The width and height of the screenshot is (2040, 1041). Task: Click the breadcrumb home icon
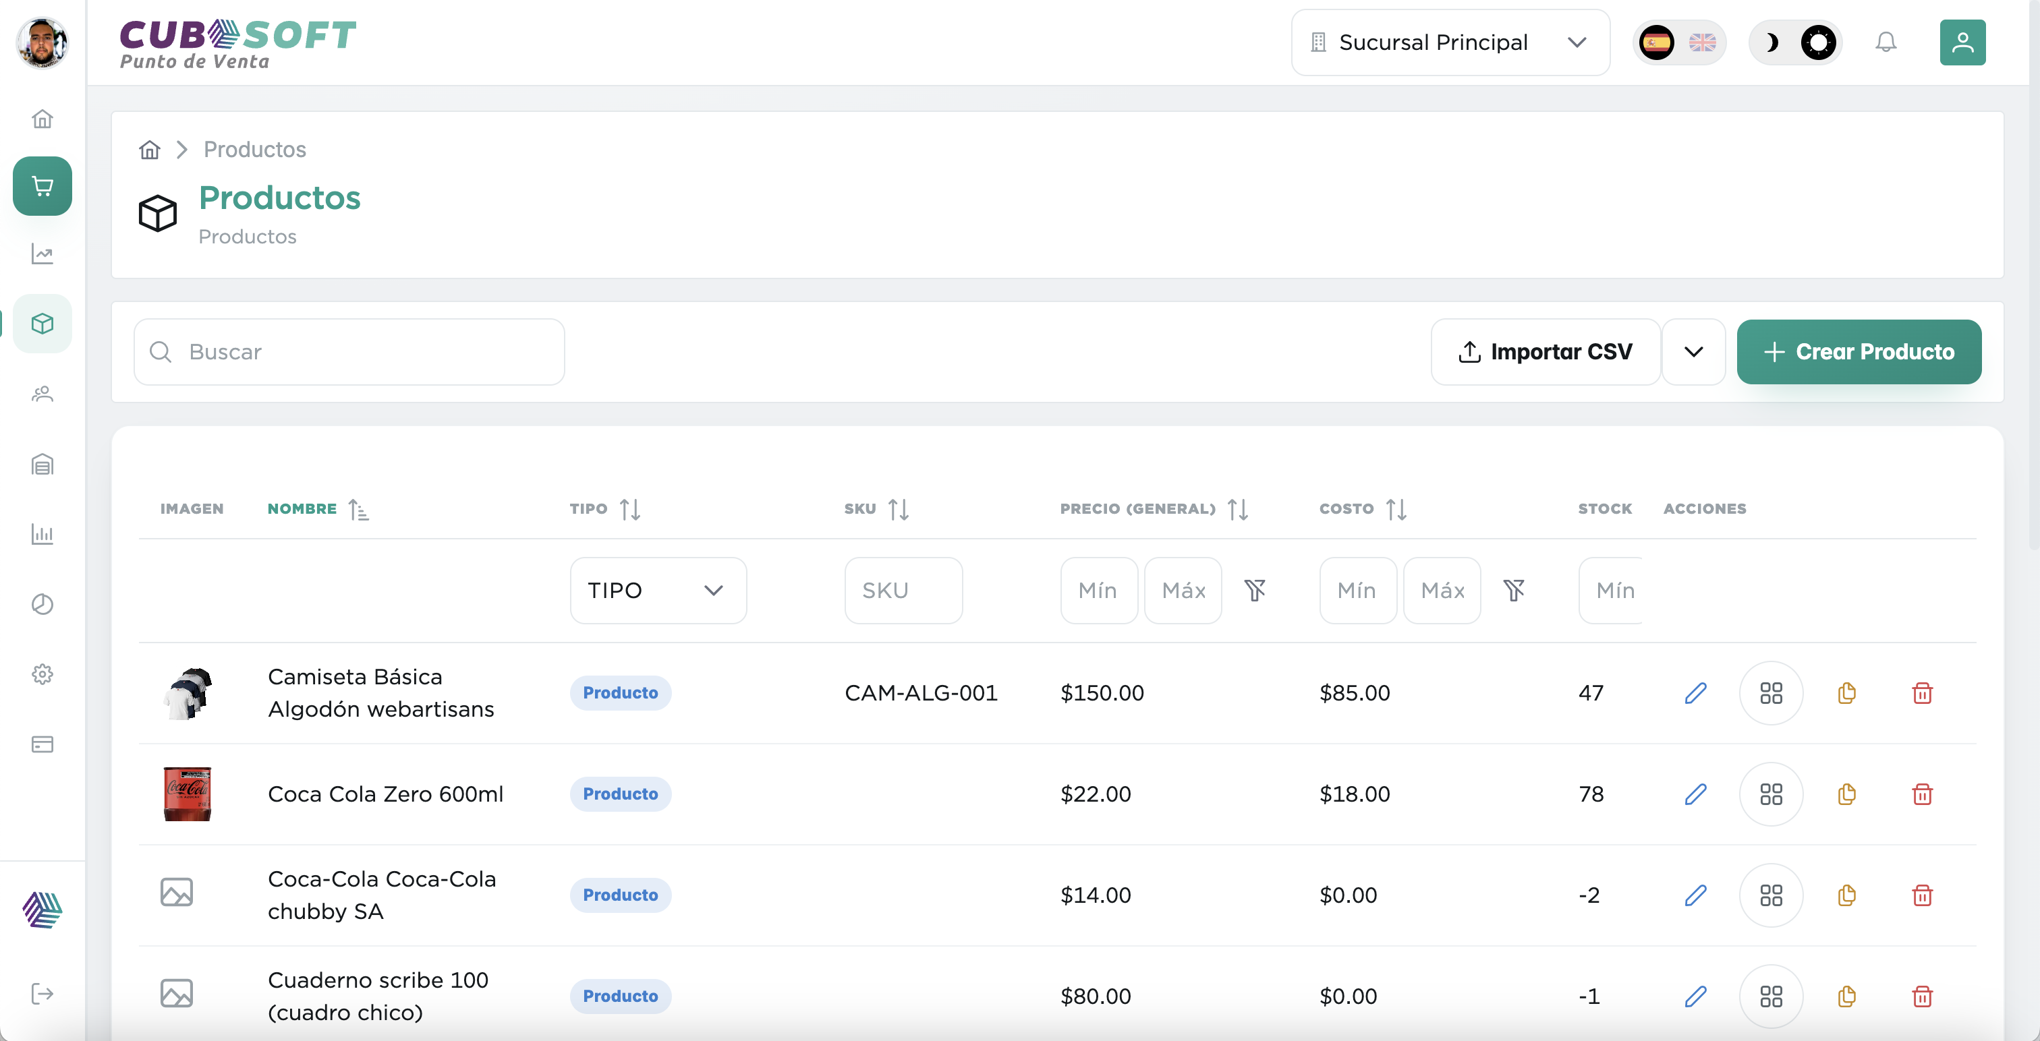pos(150,150)
